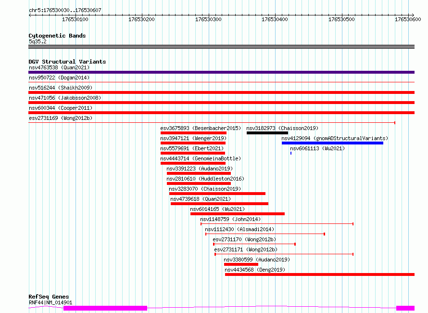Image resolution: width=428 pixels, height=313 pixels.
Task: Open the nsv471056 (Jakobsson2008) variant
Action: [65, 98]
